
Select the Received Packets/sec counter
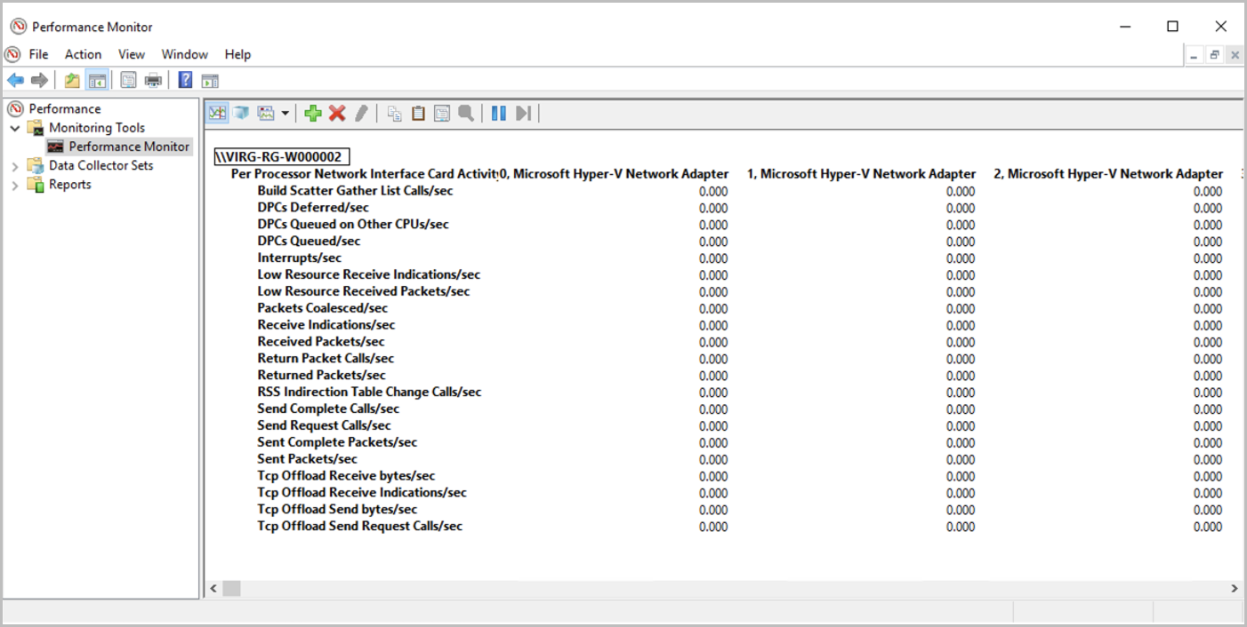(x=321, y=342)
